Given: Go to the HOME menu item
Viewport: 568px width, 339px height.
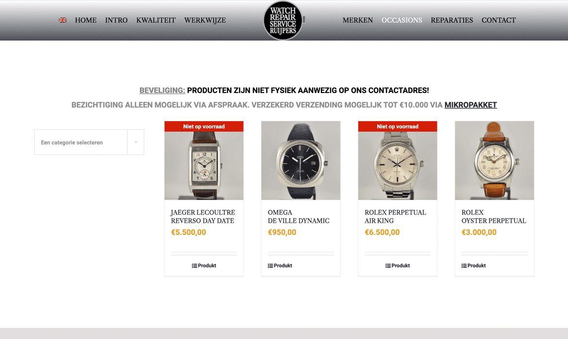Looking at the screenshot, I should (86, 20).
